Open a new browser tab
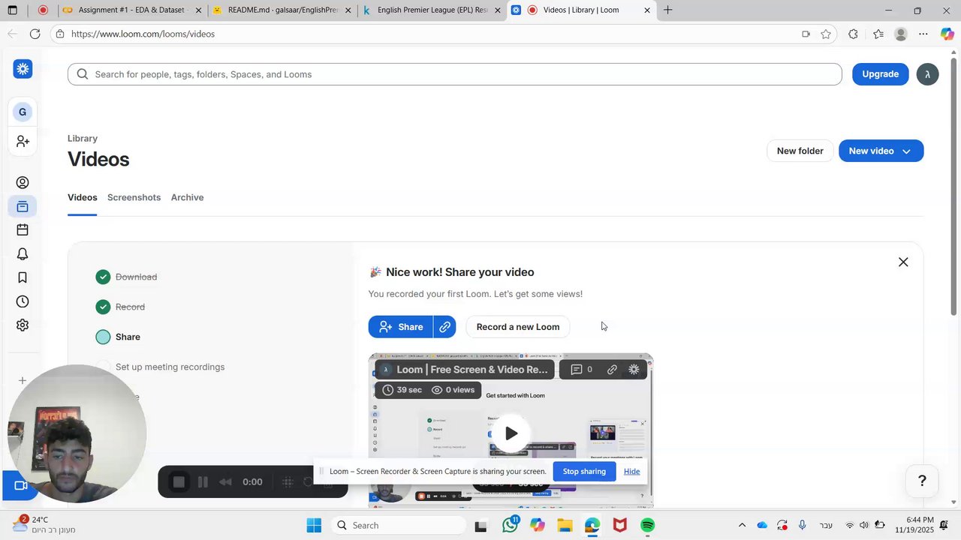The height and width of the screenshot is (540, 961). coord(667,10)
